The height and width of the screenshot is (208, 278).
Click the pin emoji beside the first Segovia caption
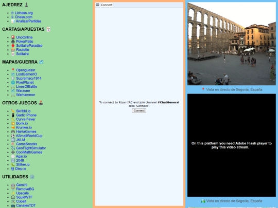pos(203,89)
